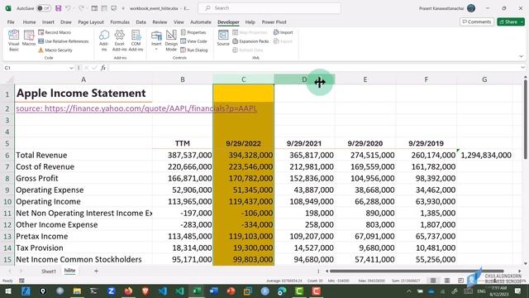Image resolution: width=529 pixels, height=298 pixels.
Task: Open the Comments pane
Action: [477, 22]
